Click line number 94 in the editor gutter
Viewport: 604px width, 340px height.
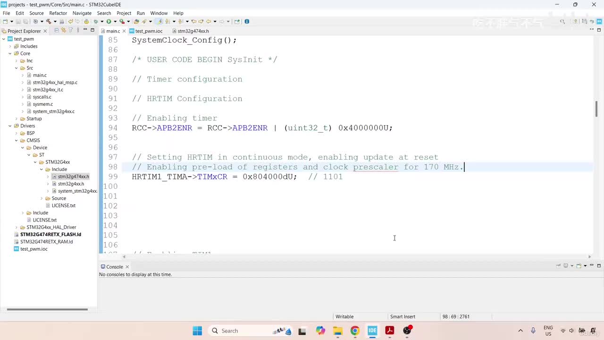click(x=113, y=128)
